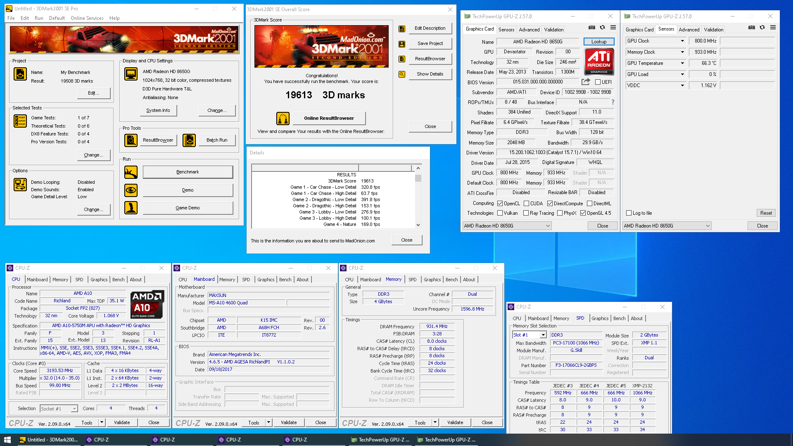Toggle the OpenCL checkbox
Screen dimensions: 793x446
click(500, 204)
